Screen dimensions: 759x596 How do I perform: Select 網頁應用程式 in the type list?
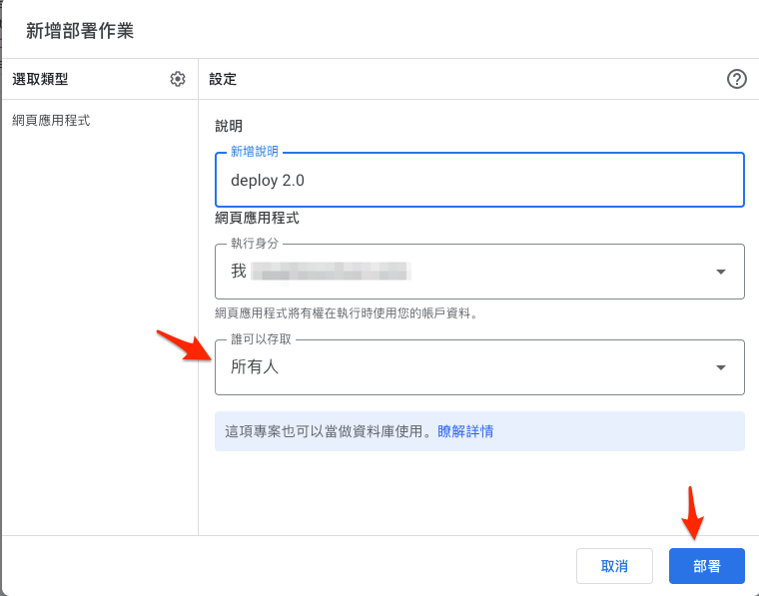tap(51, 120)
